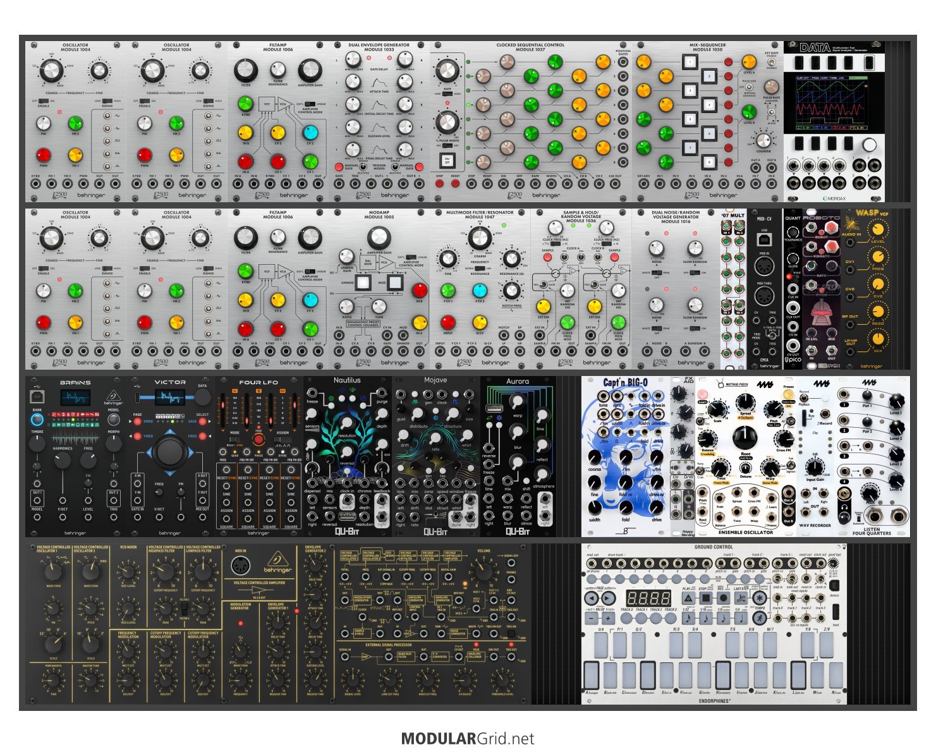The image size is (936, 752).
Task: Click the four-digit LED display on Ground Control
Action: [x=648, y=598]
